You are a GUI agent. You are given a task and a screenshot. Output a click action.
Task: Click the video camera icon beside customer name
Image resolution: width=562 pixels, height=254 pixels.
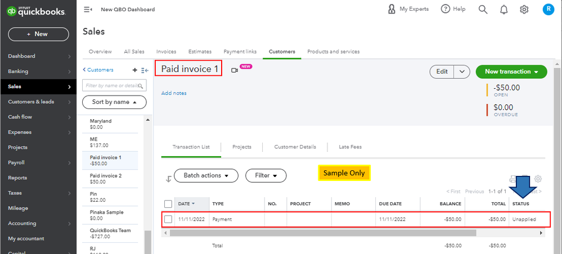point(235,70)
